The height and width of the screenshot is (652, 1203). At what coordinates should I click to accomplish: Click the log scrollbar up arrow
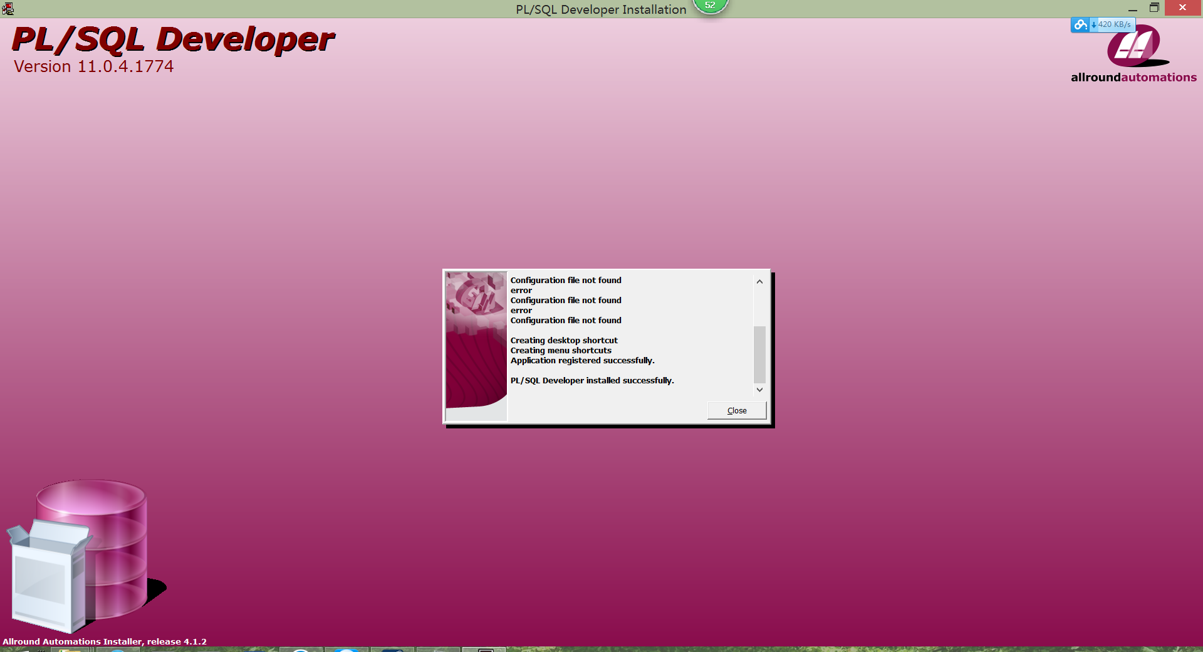coord(759,282)
